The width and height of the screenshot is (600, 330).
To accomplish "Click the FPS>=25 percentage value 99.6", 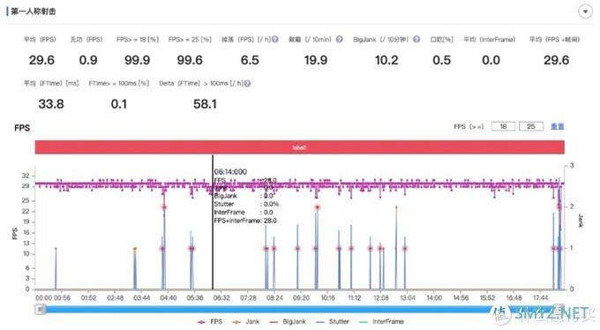I will (190, 60).
